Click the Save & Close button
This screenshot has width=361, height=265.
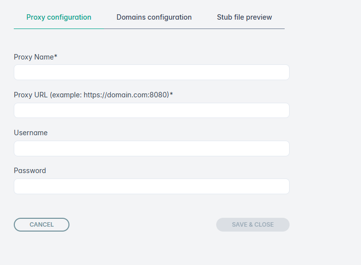[x=253, y=225]
